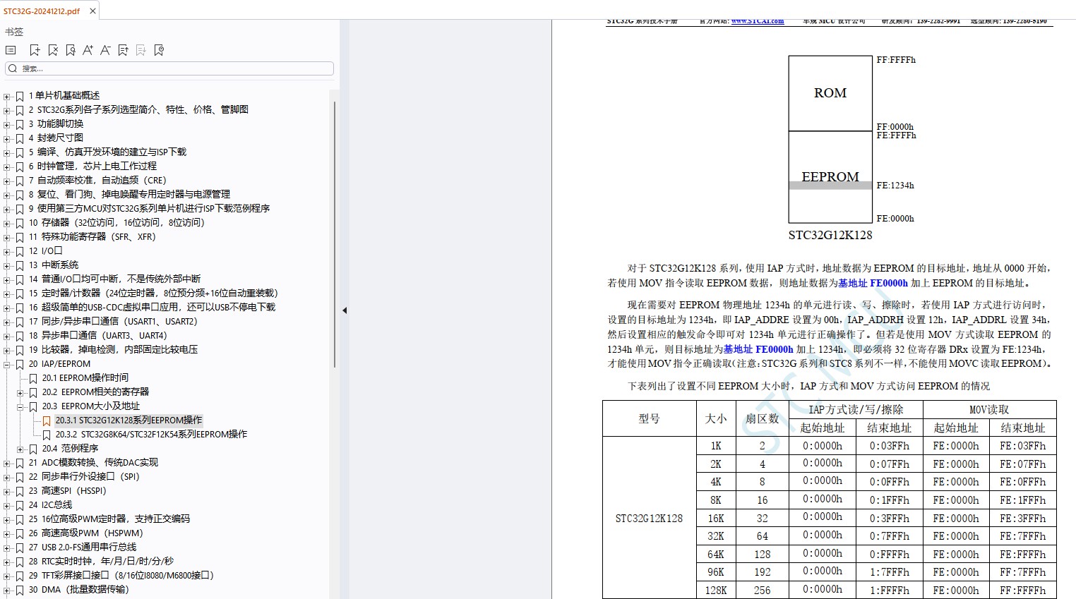Image resolution: width=1076 pixels, height=599 pixels.
Task: Click size cell '96K' in the table
Action: click(716, 572)
